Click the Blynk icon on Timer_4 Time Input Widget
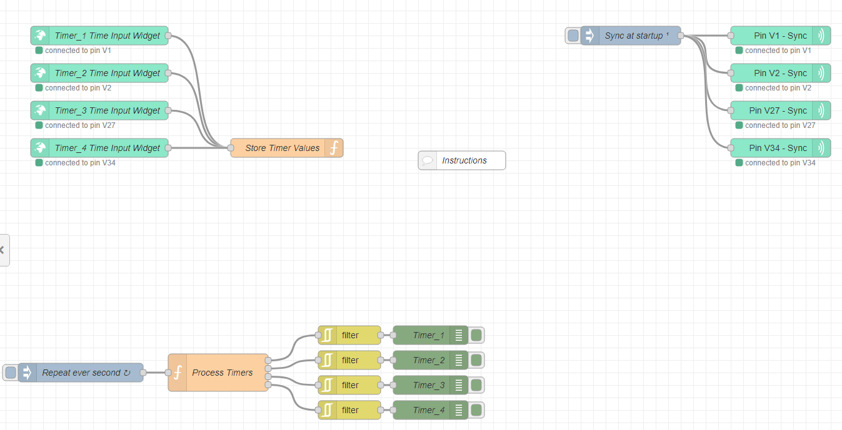Screen dimensions: 842x430 click(40, 148)
